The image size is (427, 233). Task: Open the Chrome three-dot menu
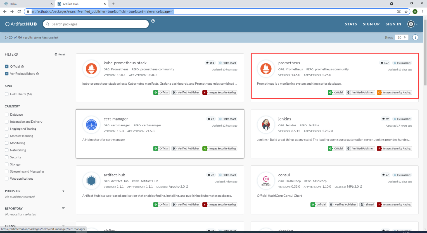coord(422,11)
